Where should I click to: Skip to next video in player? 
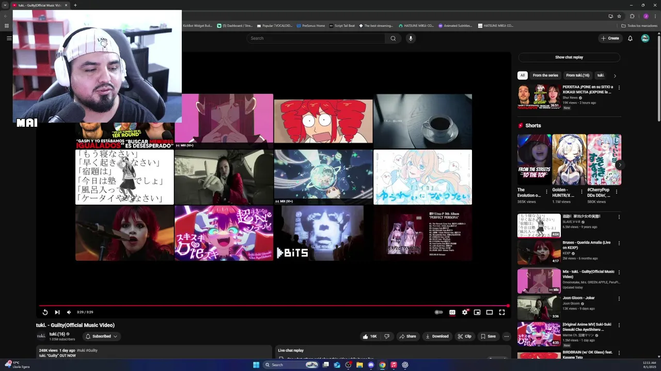point(57,312)
